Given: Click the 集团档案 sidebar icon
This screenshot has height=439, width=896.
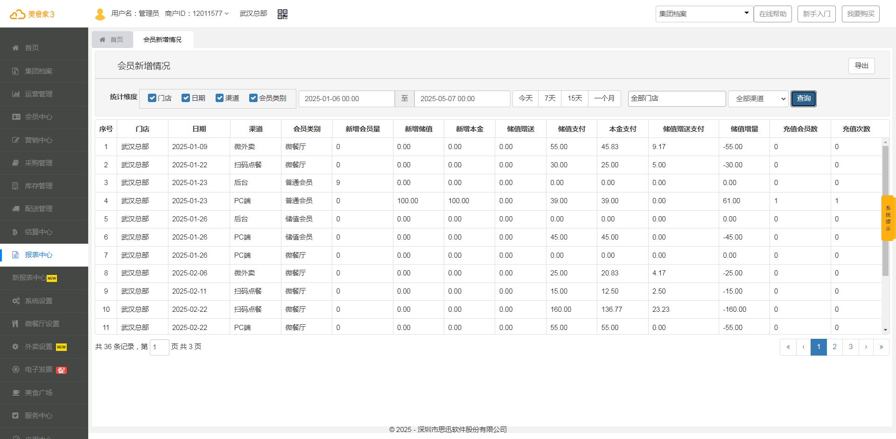Looking at the screenshot, I should [15, 71].
